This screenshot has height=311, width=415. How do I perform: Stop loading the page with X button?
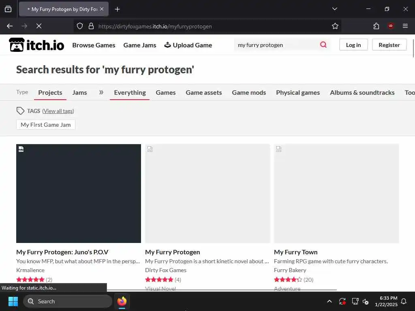pyautogui.click(x=39, y=26)
